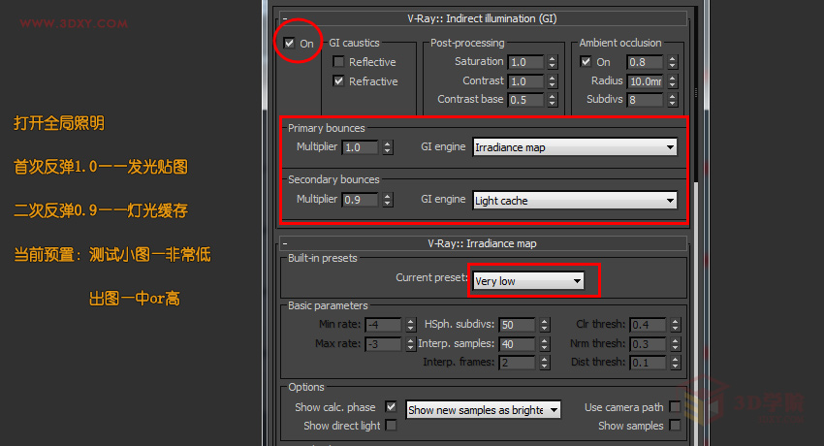Adjust the Contrast spinner arrows
This screenshot has width=824, height=446.
552,81
